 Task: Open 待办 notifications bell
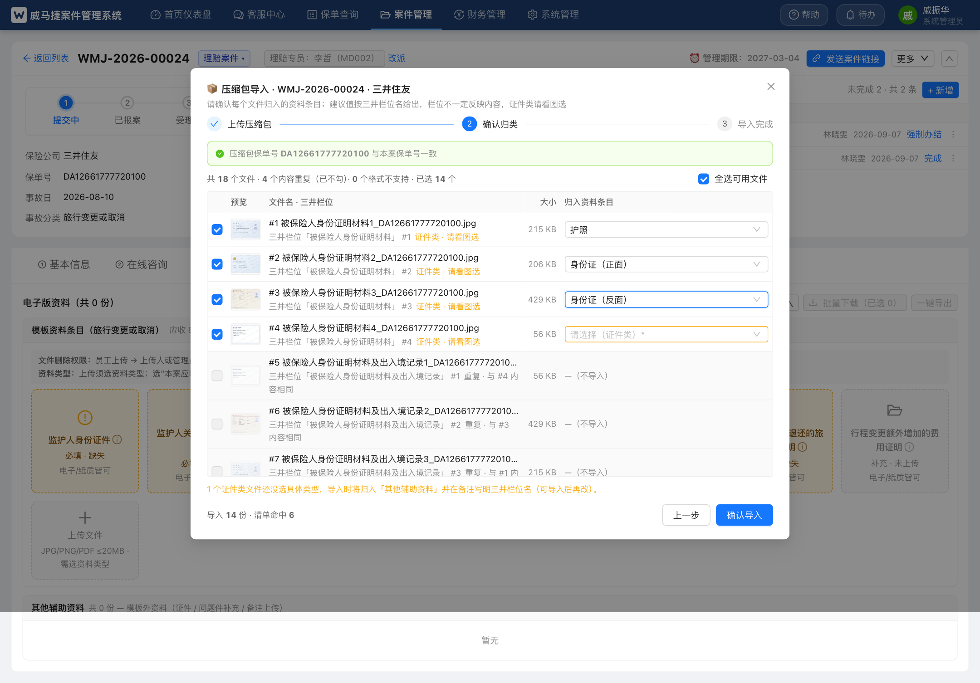tap(861, 15)
